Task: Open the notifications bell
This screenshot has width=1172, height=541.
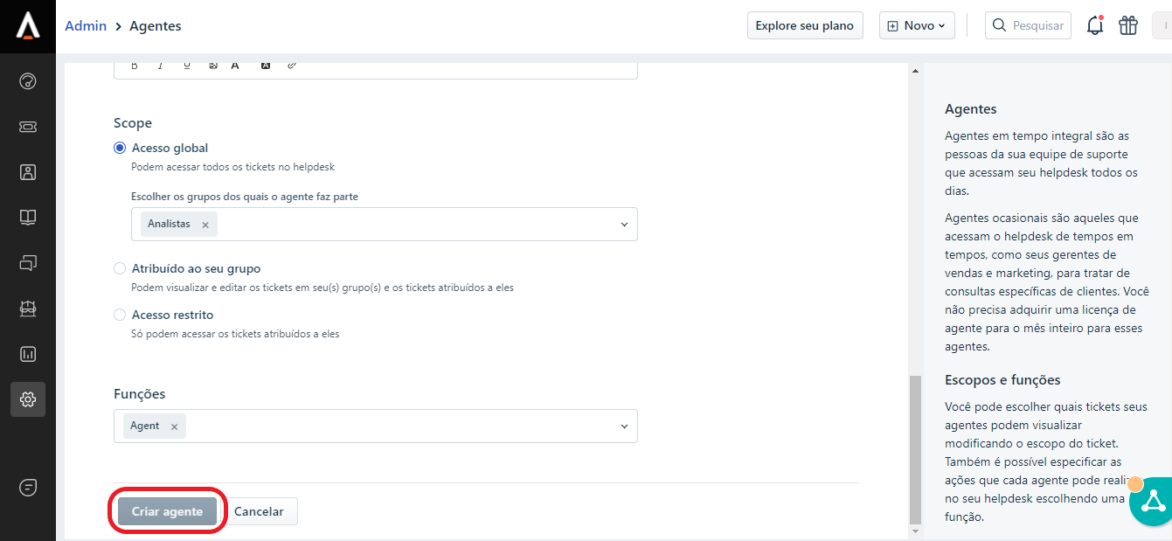Action: pos(1094,26)
